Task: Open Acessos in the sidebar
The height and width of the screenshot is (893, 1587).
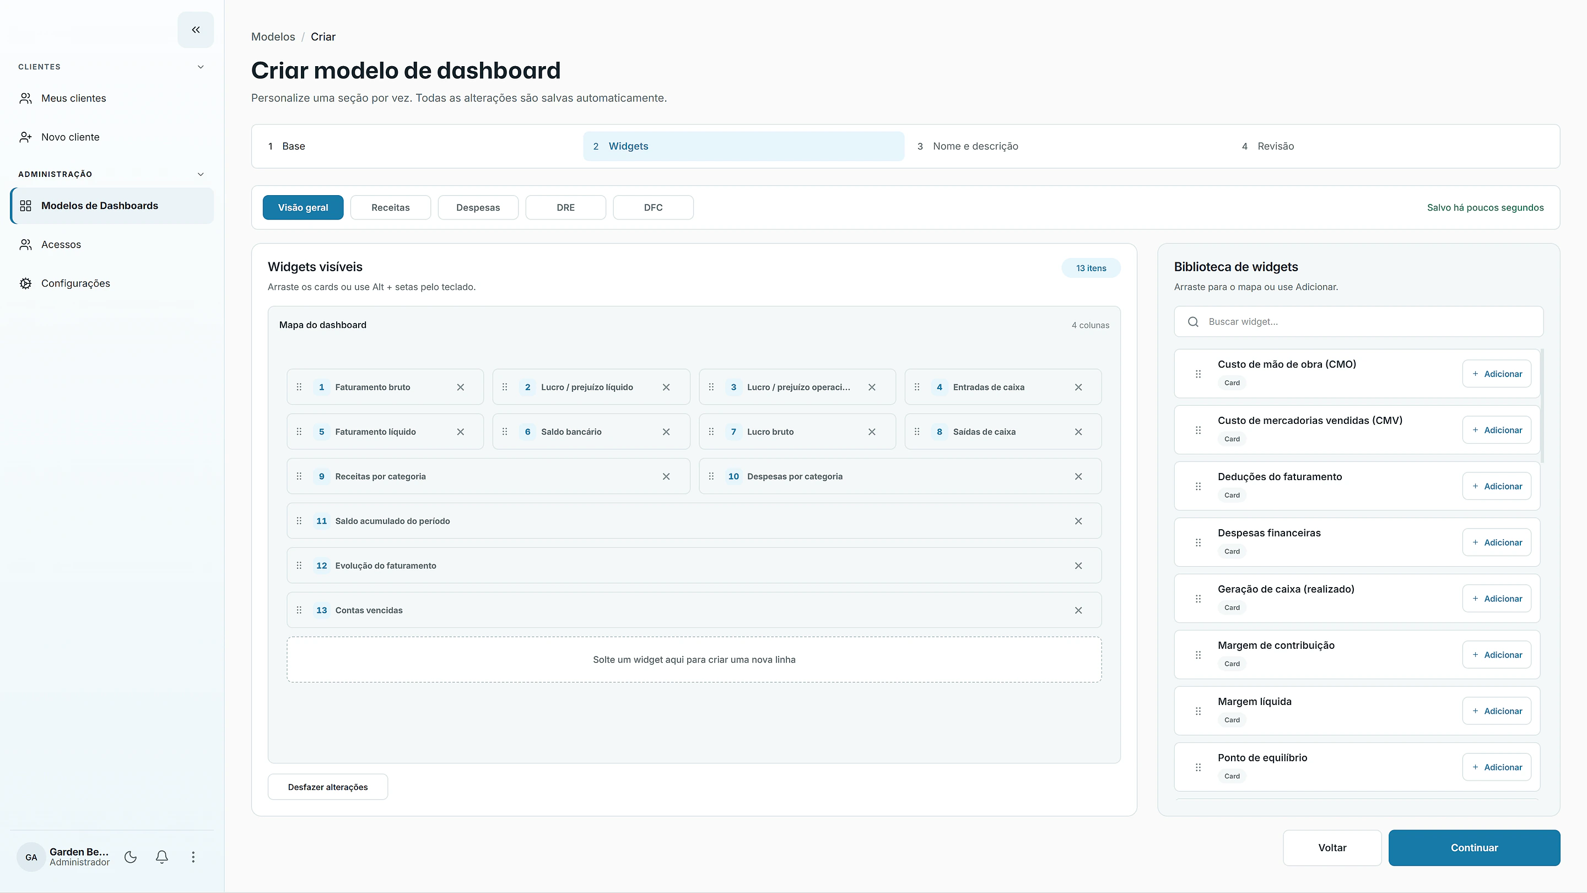Action: click(111, 245)
